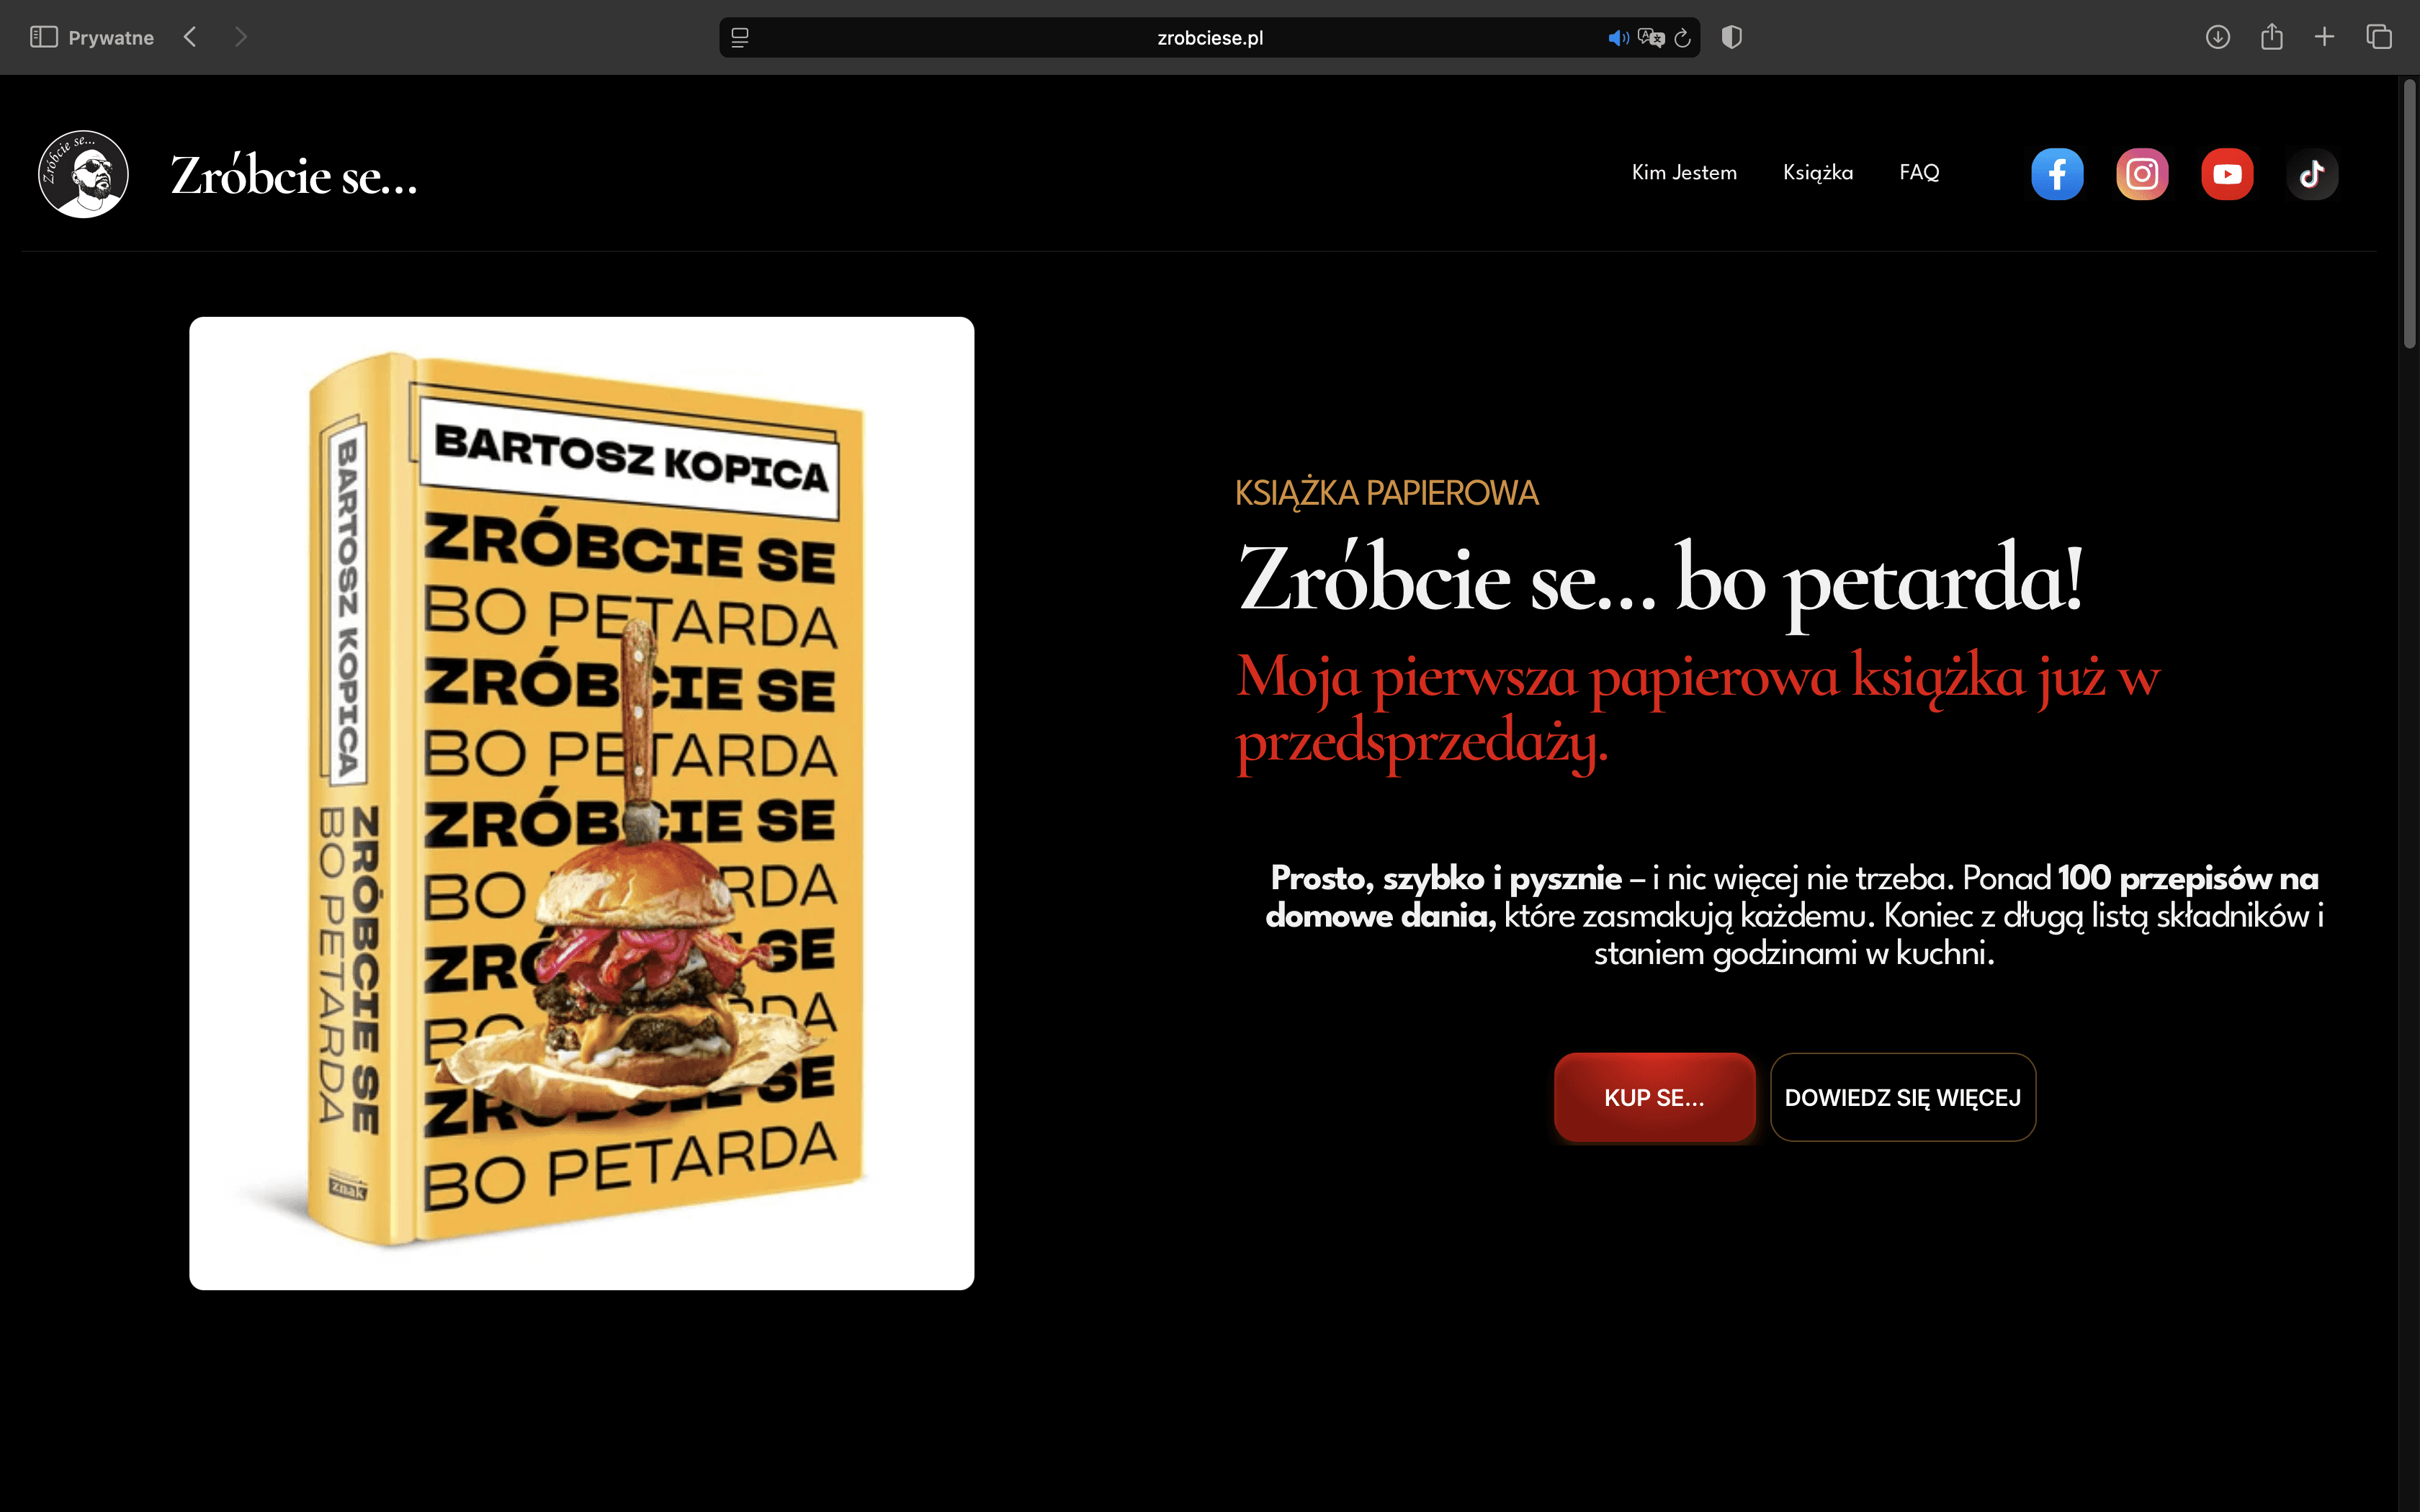Image resolution: width=2420 pixels, height=1512 pixels.
Task: Show the tab overview
Action: point(2379,37)
